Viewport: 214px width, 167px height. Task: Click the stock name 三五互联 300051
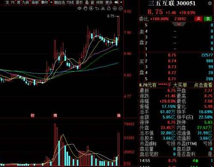click(x=172, y=3)
